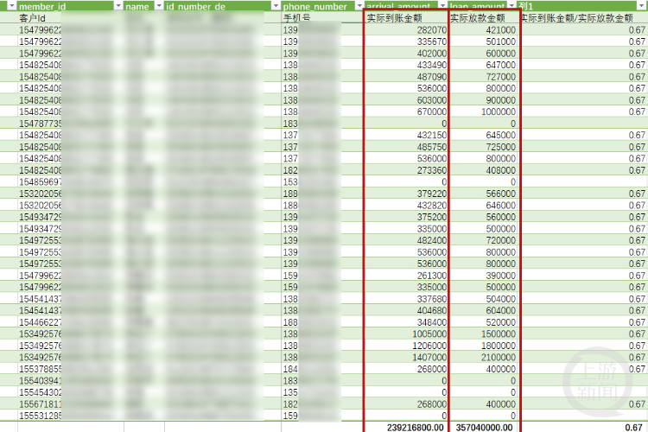Select the 客户Id cell
The height and width of the screenshot is (432, 648).
click(x=70, y=18)
